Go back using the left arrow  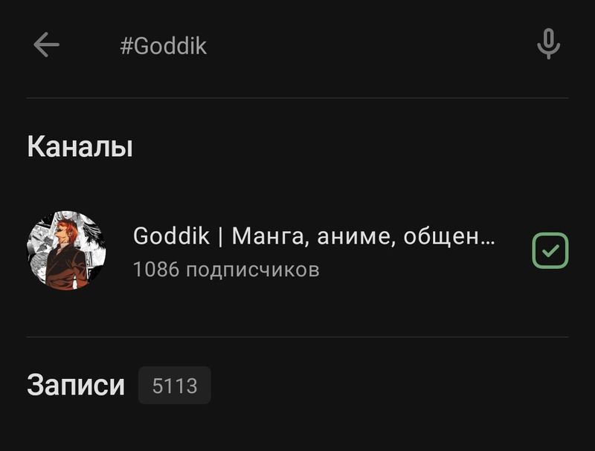coord(46,45)
